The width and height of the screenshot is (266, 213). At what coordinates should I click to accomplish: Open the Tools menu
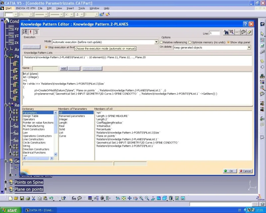pyautogui.click(x=81, y=8)
